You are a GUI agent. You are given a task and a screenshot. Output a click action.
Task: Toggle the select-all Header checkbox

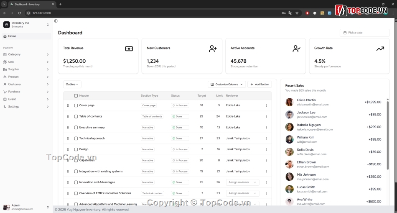tap(76, 96)
